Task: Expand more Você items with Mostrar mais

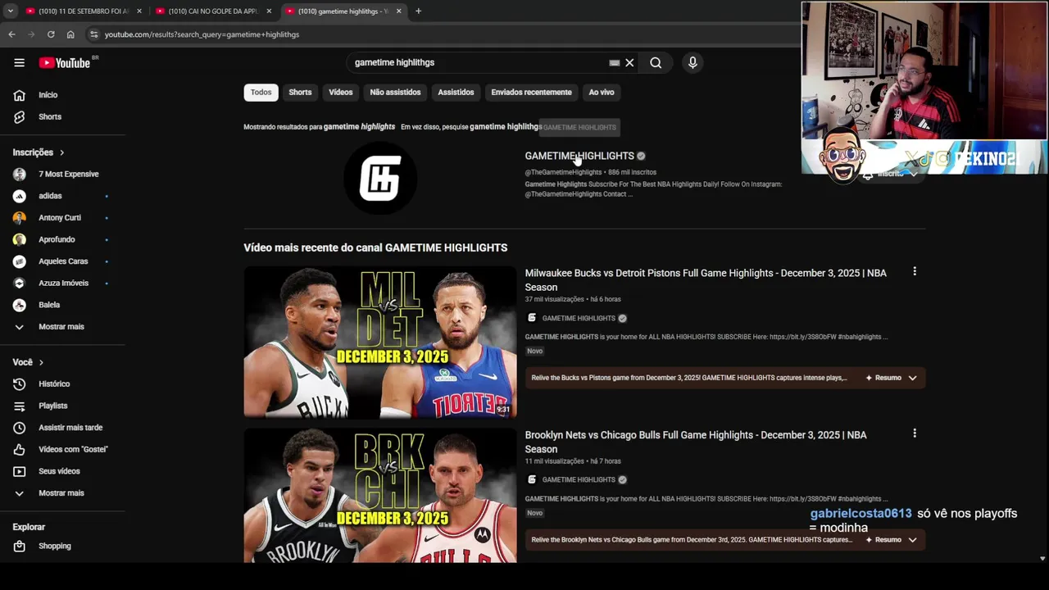Action: click(x=62, y=493)
